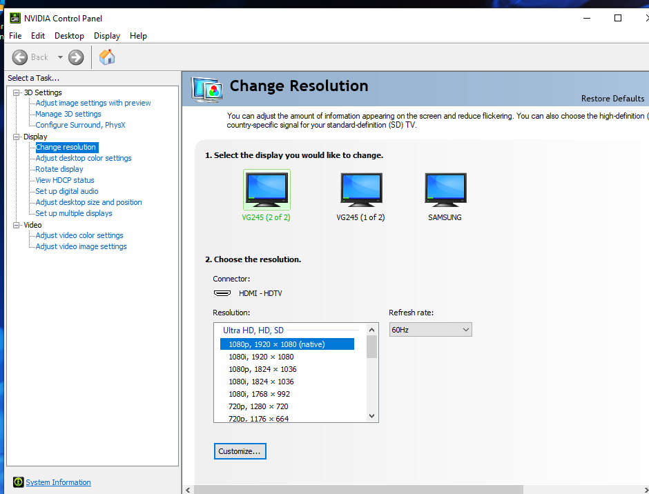Open Adjust desktop color settings
The image size is (649, 494).
(x=84, y=158)
